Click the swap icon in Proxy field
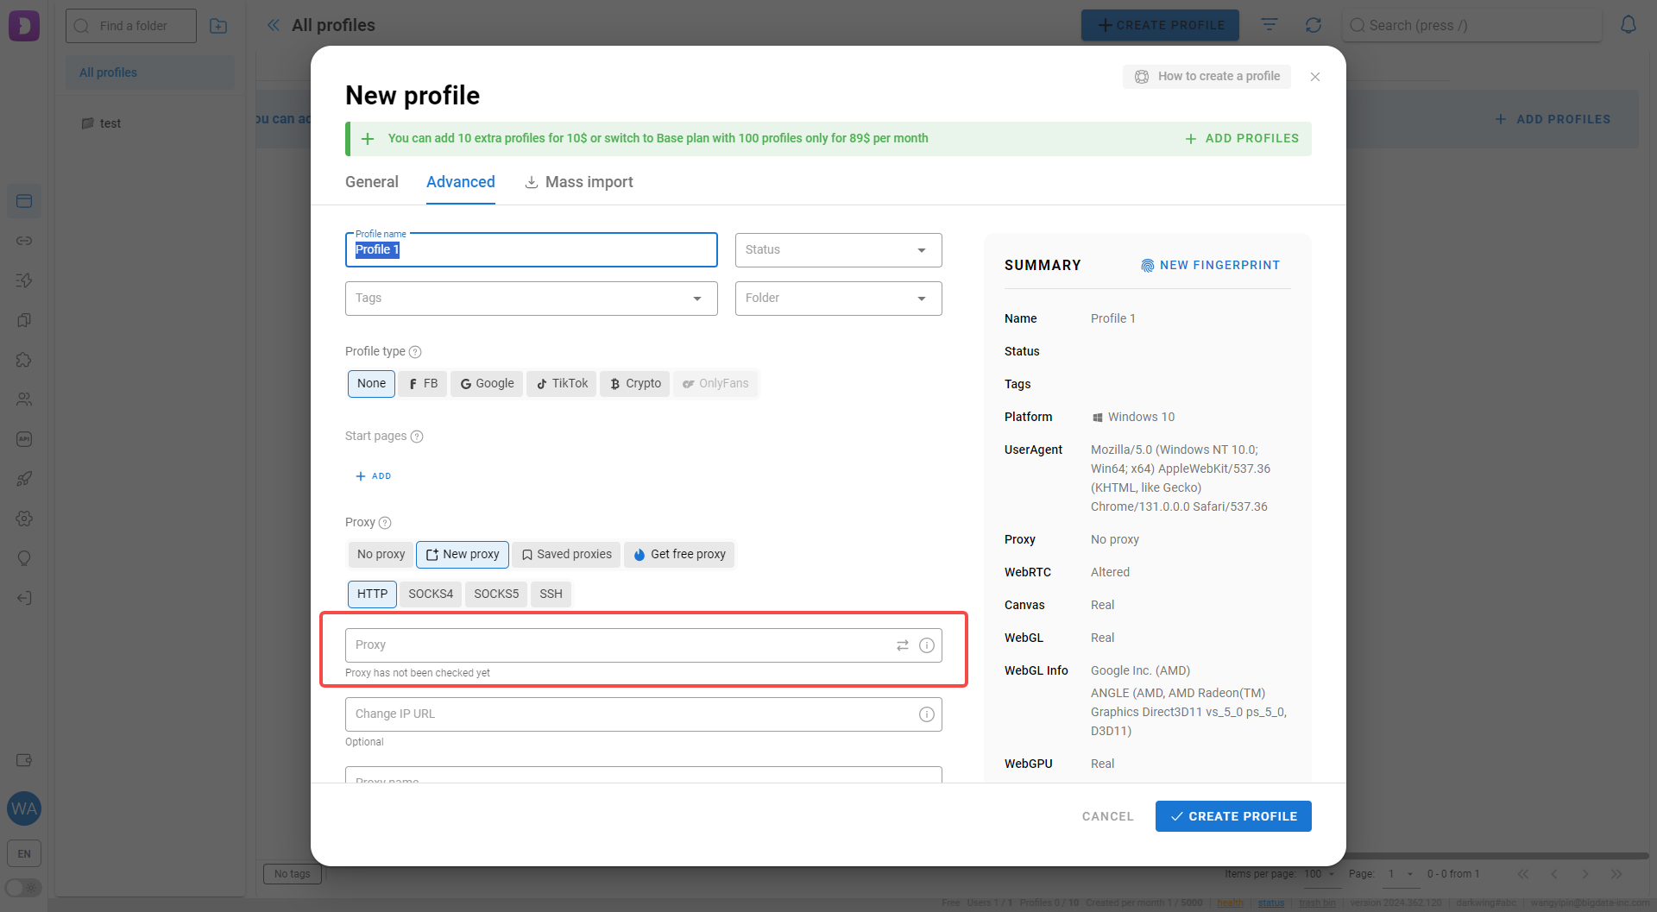The image size is (1657, 912). [x=903, y=645]
